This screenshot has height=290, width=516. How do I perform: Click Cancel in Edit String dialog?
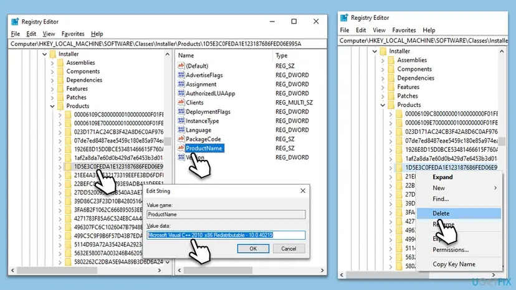click(x=289, y=248)
